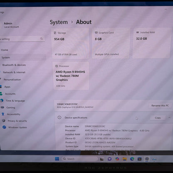Select the Device ID value text
The image size is (173, 173).
(x=108, y=138)
